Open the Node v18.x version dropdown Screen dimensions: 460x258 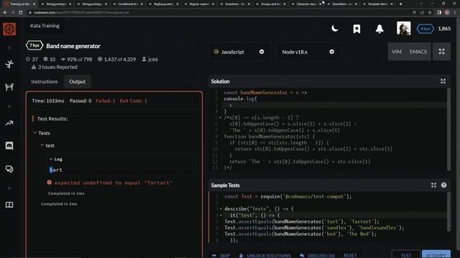[x=308, y=52]
